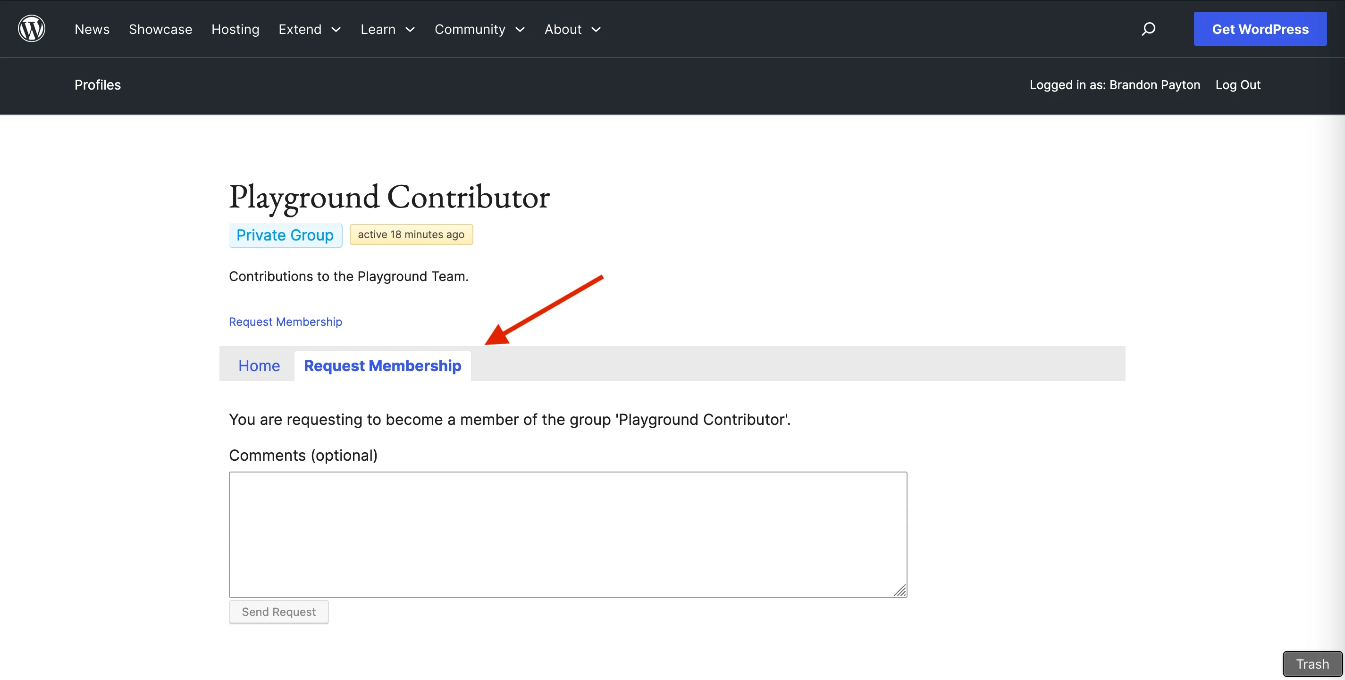Select the Request Membership tab
The height and width of the screenshot is (680, 1345).
382,365
